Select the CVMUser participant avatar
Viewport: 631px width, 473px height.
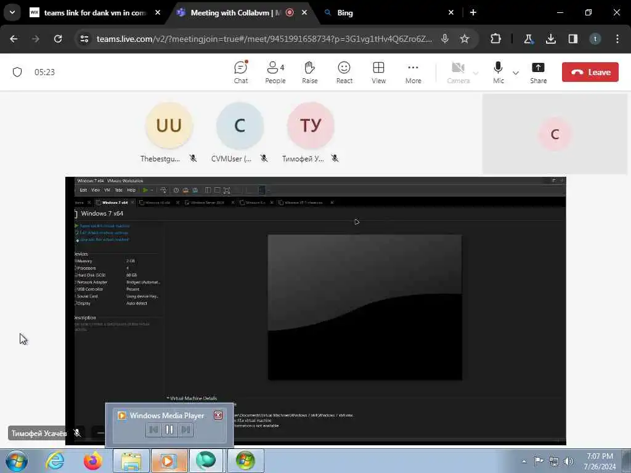pyautogui.click(x=240, y=126)
